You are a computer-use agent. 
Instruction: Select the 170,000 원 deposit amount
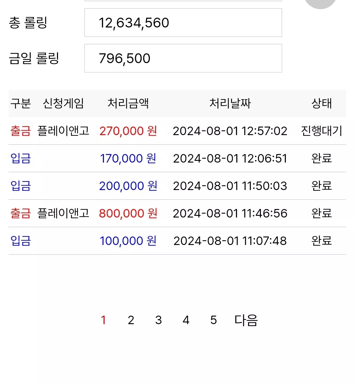[x=128, y=158]
